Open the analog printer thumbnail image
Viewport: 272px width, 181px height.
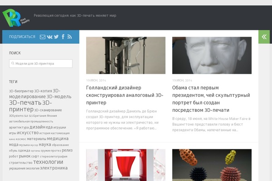point(126,55)
